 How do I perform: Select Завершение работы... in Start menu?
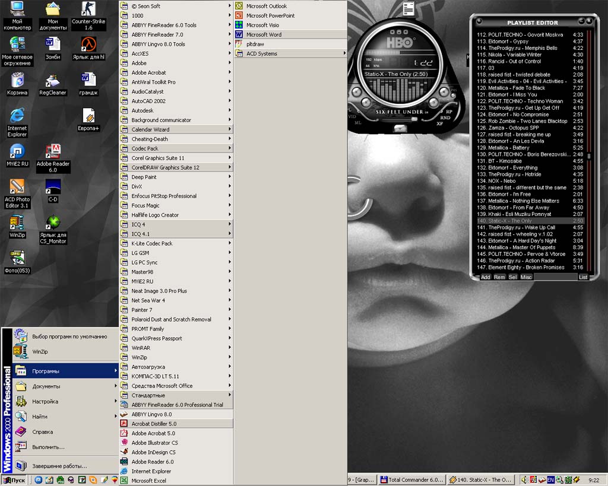pos(65,466)
